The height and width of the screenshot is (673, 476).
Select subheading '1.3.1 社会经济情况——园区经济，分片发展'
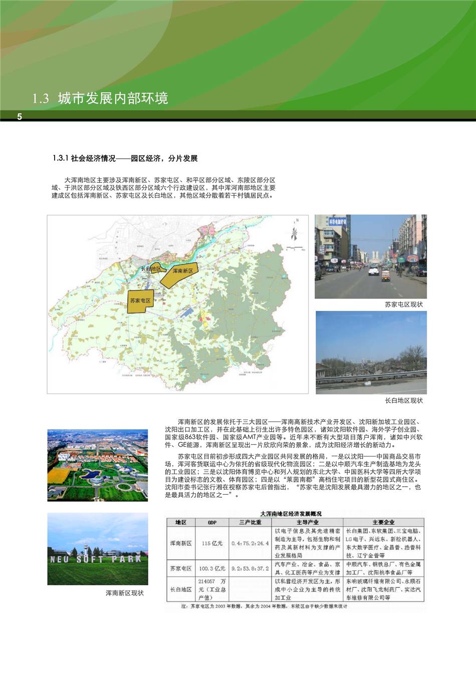[125, 158]
